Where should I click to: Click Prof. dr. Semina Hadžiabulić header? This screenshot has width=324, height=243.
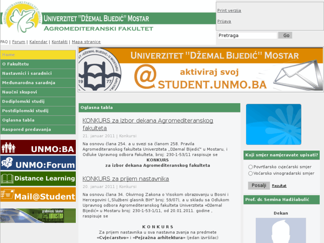[281, 200]
